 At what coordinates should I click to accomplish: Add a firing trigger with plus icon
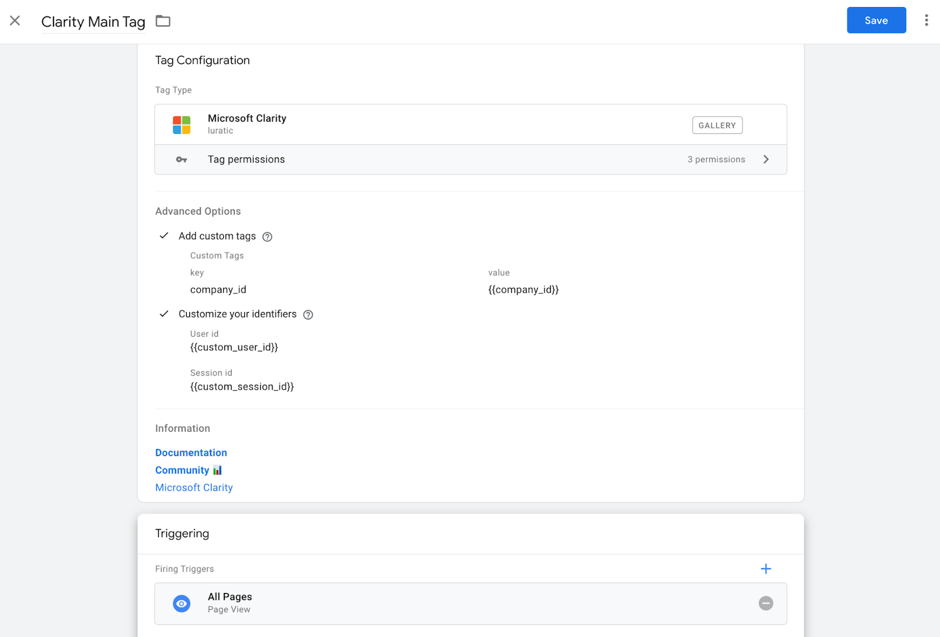[x=766, y=568]
